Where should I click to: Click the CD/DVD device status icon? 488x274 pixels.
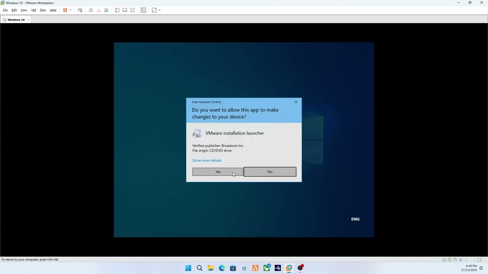pos(450,260)
